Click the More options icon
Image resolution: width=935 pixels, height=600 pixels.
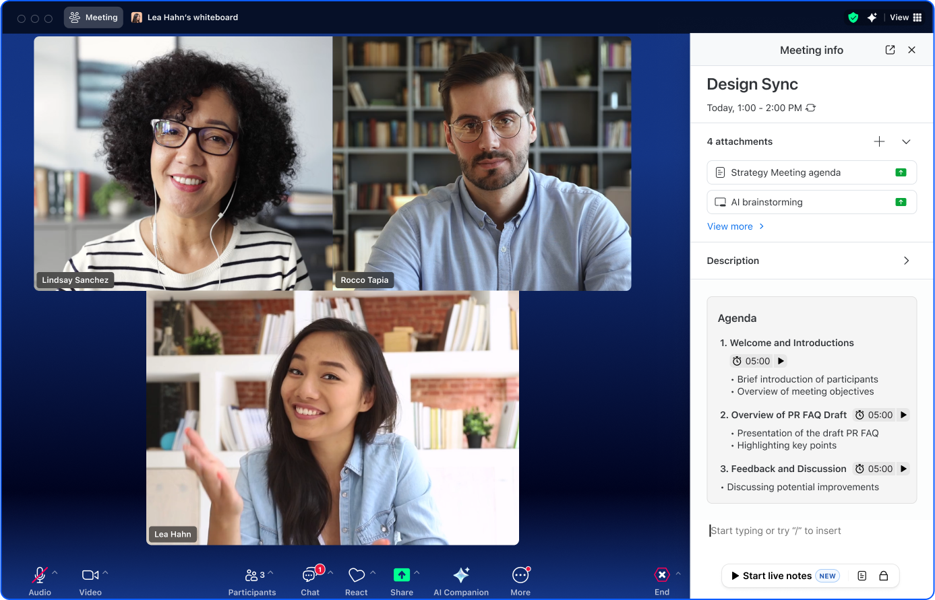[520, 574]
